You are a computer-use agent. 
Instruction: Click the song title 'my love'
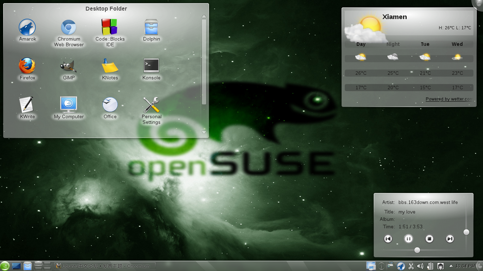click(407, 212)
